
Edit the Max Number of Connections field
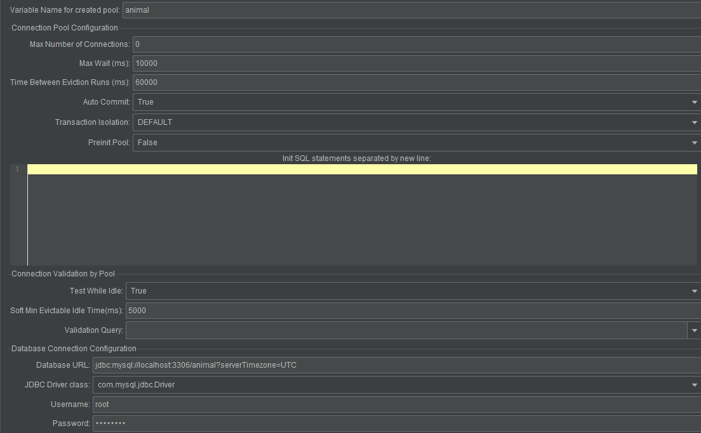[417, 44]
